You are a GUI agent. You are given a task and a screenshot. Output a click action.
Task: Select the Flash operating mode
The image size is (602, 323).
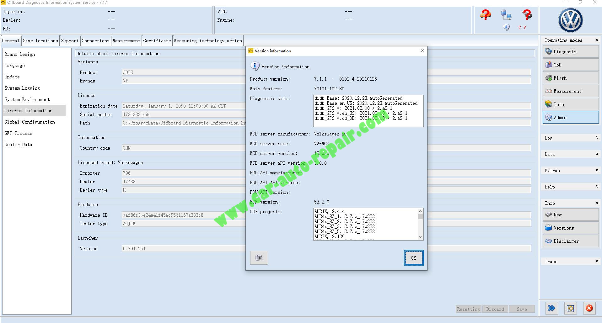coord(570,78)
